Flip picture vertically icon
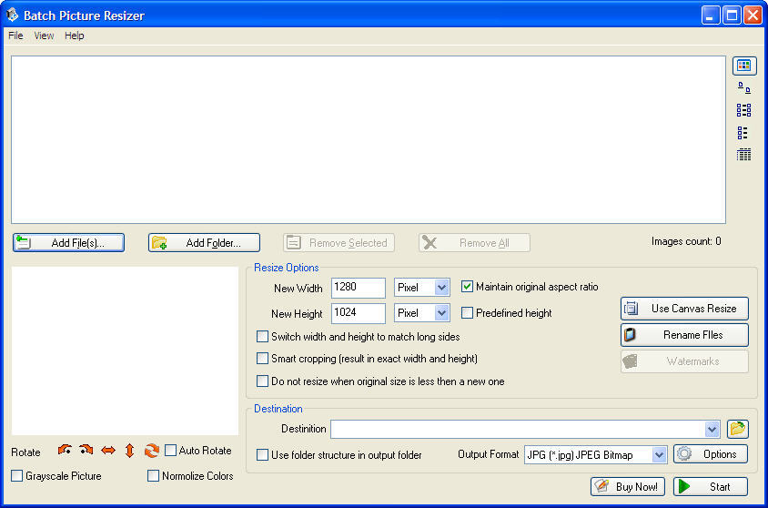Image resolution: width=768 pixels, height=508 pixels. tap(130, 451)
